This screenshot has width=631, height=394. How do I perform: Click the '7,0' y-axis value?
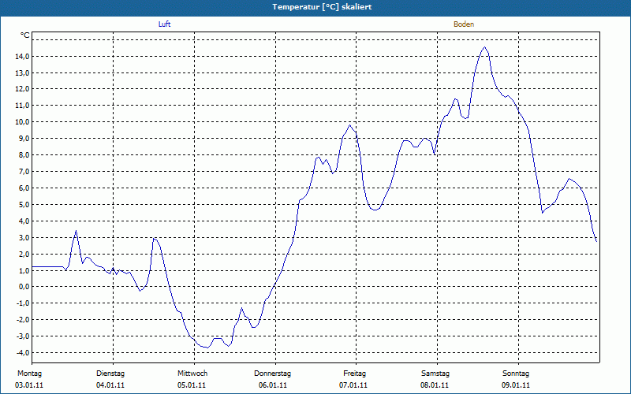(24, 171)
